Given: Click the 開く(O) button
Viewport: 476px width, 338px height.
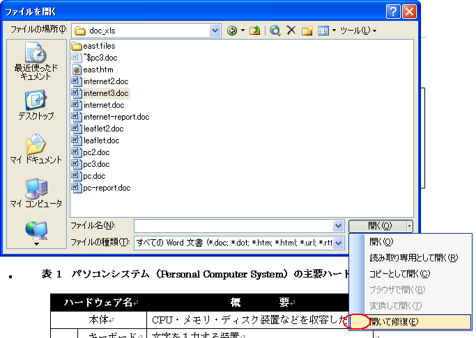Looking at the screenshot, I should click(378, 226).
